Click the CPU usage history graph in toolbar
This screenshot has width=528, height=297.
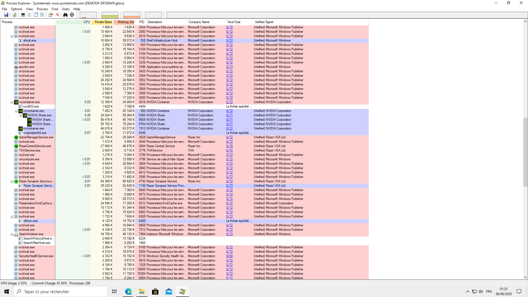point(88,15)
